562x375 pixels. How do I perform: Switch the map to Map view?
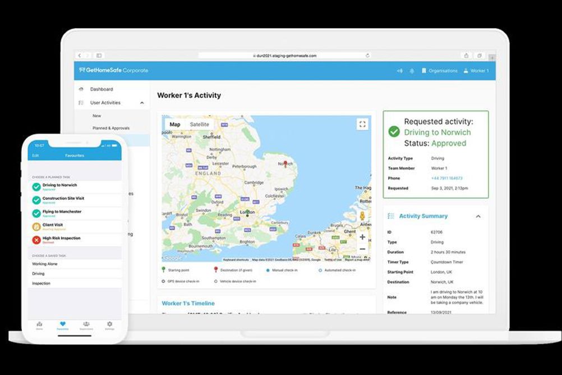(175, 125)
